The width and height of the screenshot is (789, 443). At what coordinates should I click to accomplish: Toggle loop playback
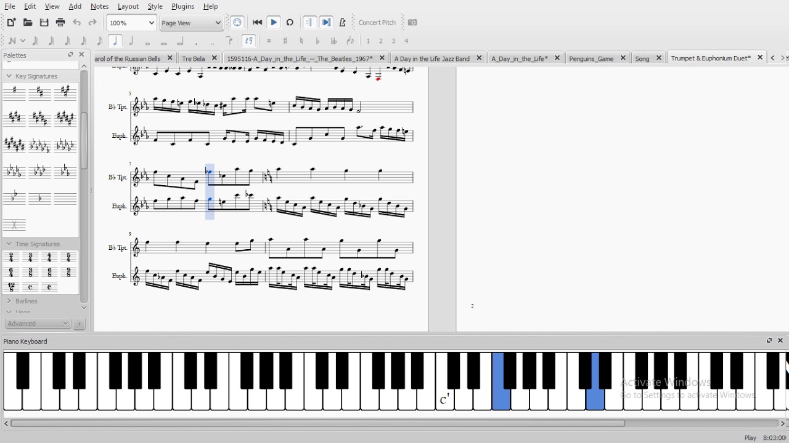[x=290, y=23]
